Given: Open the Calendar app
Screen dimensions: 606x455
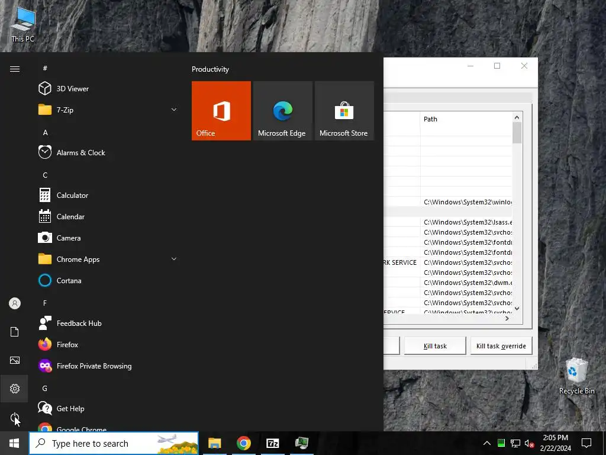Looking at the screenshot, I should [108, 217].
